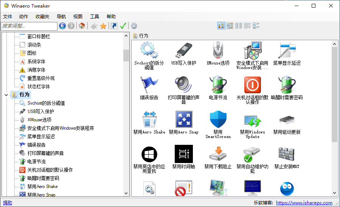
Task: Open the isharepc.com link
Action: pyautogui.click(x=304, y=203)
